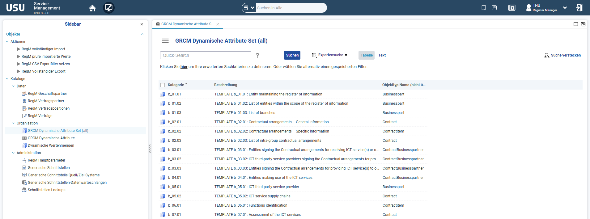Screen dimensions: 590x219
Task: Click the Expertensuche grid icon
Action: pos(314,55)
